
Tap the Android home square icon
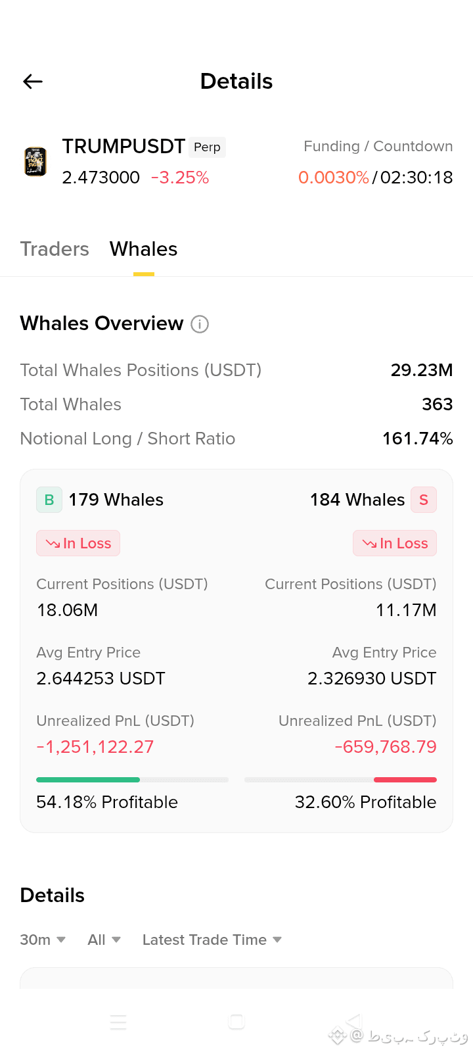tap(236, 1021)
